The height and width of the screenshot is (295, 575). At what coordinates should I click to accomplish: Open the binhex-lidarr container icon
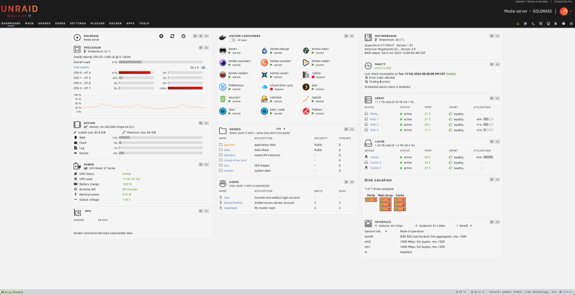click(306, 51)
